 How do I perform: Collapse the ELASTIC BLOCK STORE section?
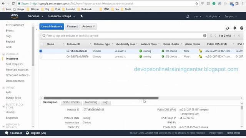coord(3,106)
